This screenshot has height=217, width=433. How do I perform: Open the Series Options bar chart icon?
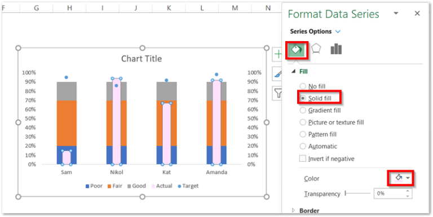(x=336, y=49)
